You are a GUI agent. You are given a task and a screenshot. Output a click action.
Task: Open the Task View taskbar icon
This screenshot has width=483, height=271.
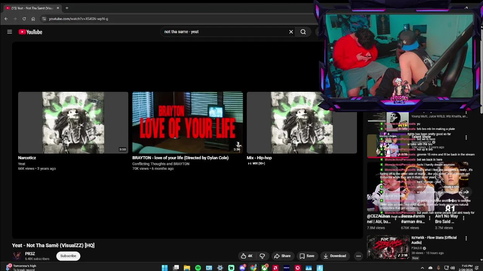(x=176, y=268)
